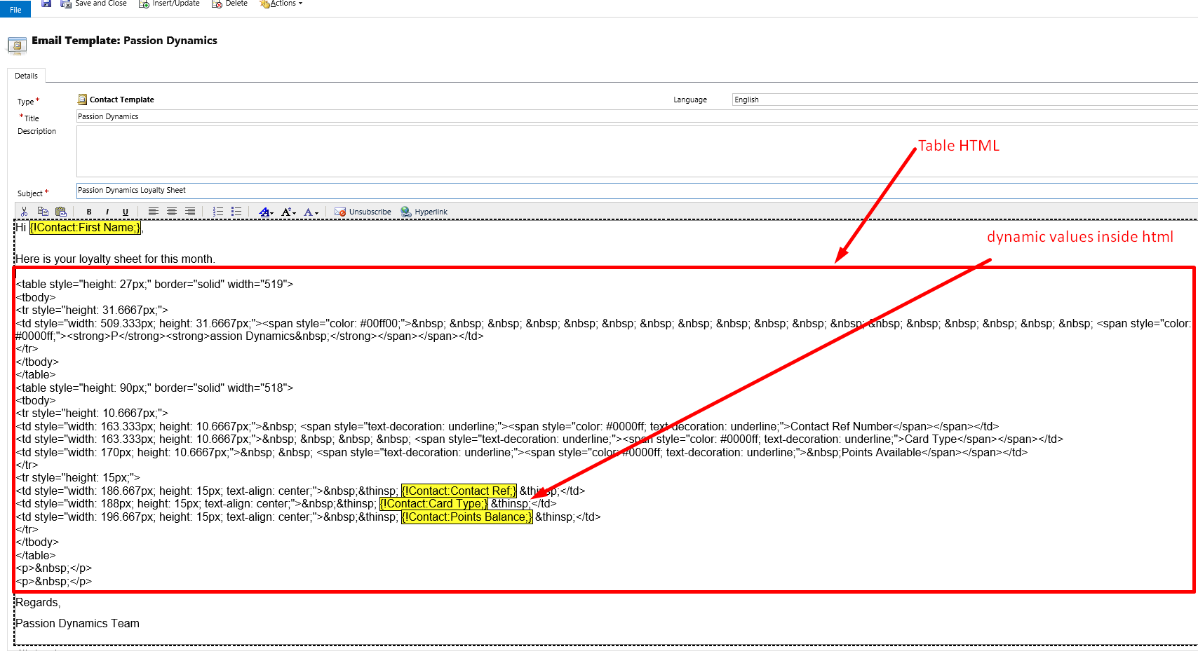Open the font size dropdown
Screen dimensions: 1198x656
point(288,212)
